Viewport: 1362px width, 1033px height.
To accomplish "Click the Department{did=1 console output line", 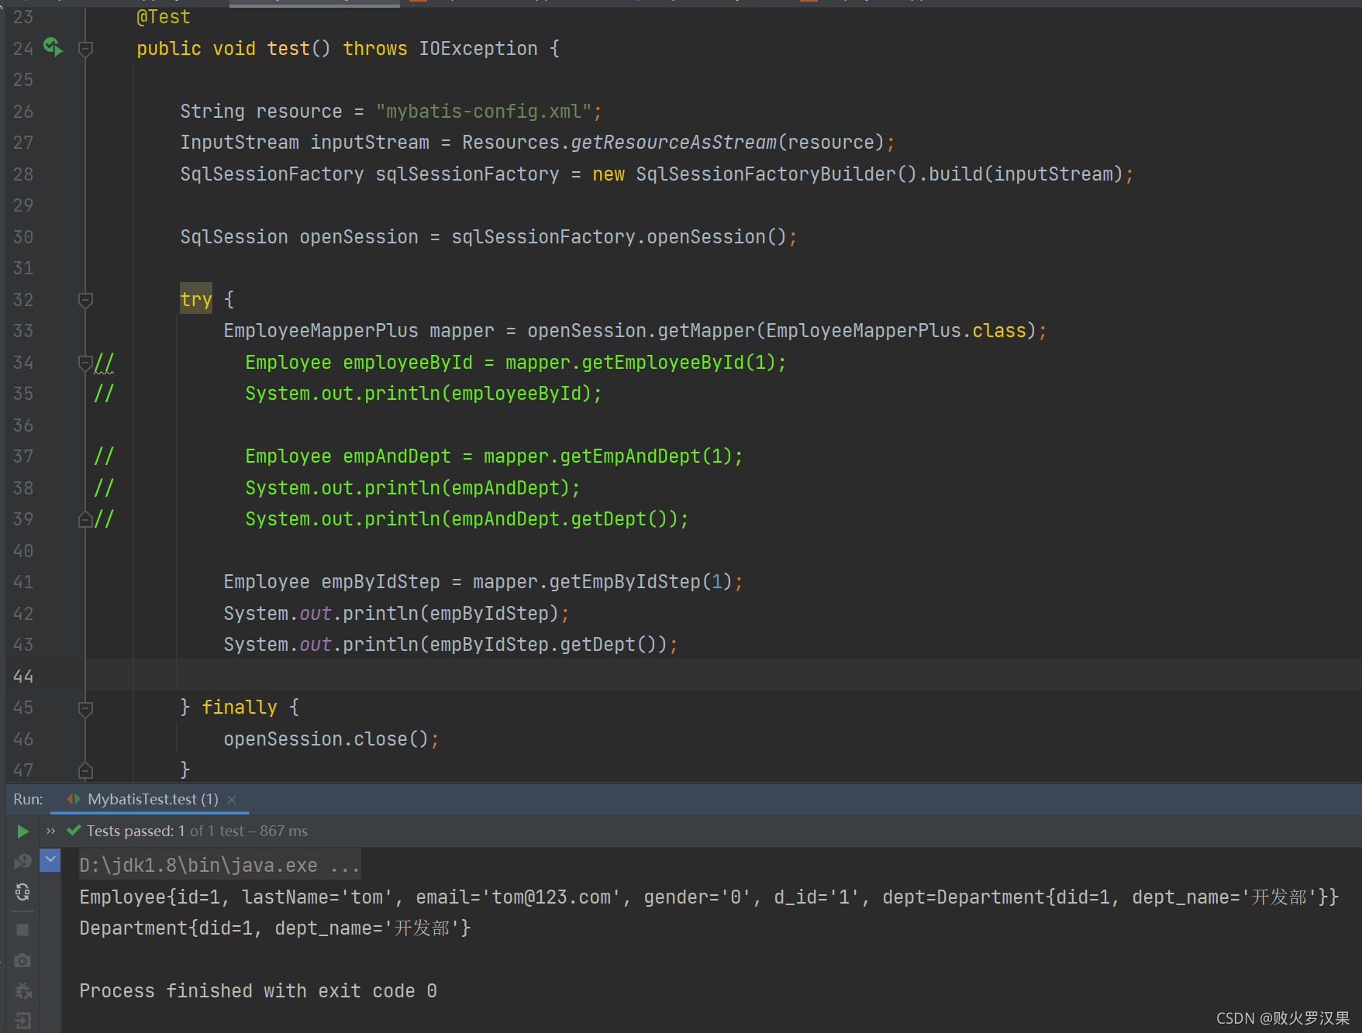I will click(x=275, y=928).
